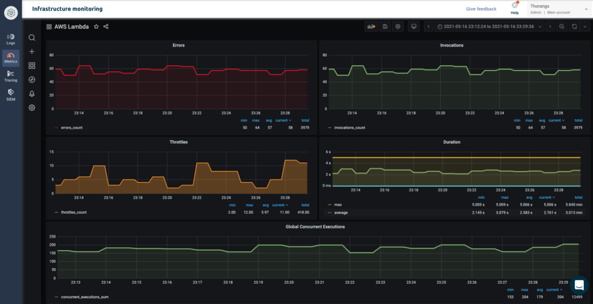Sort Invocations legend by current column
Screen dimensions: 593x304
pos(557,120)
